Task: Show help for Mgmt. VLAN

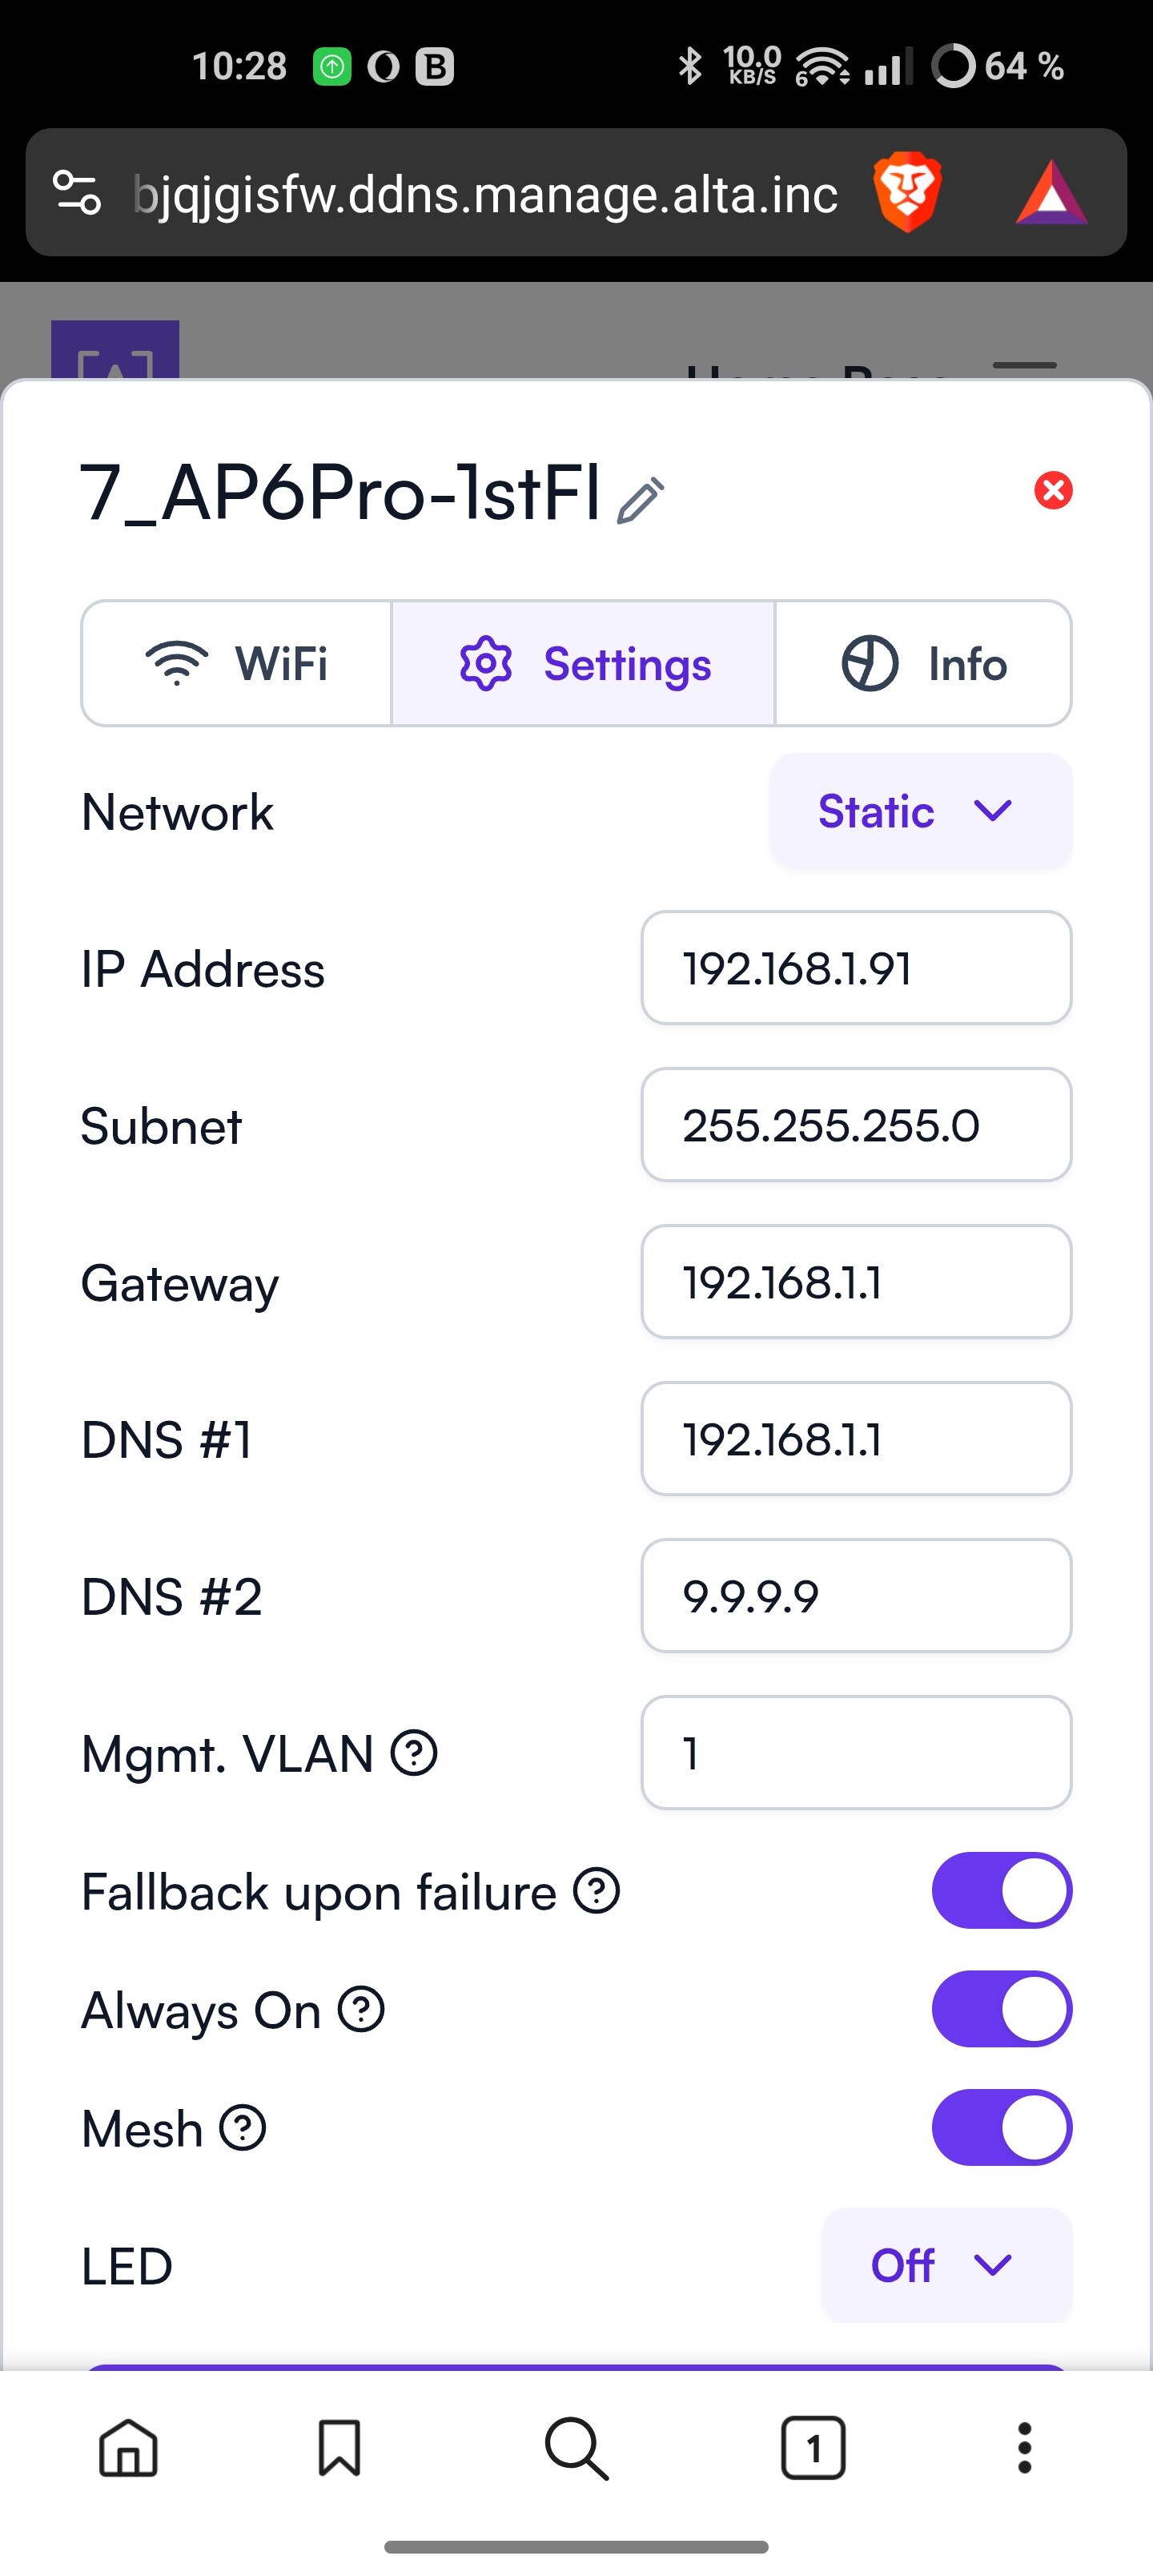Action: (414, 1753)
